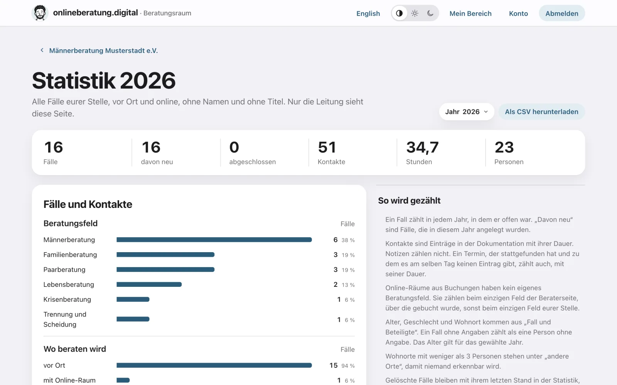The width and height of the screenshot is (617, 385).
Task: Open Mein Bereich
Action: (470, 13)
